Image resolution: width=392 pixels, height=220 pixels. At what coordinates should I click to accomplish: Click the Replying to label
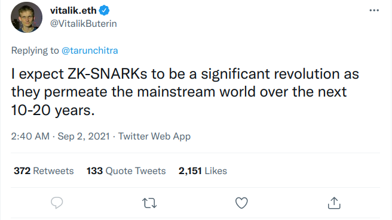click(35, 51)
